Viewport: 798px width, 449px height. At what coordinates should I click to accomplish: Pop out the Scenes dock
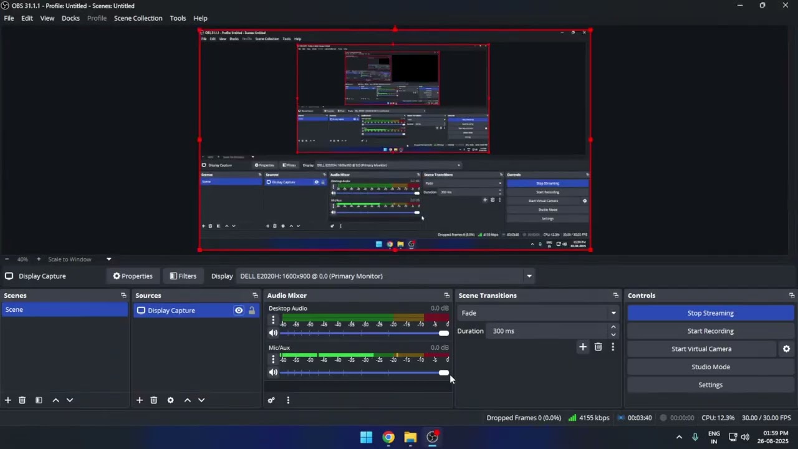[x=123, y=296]
